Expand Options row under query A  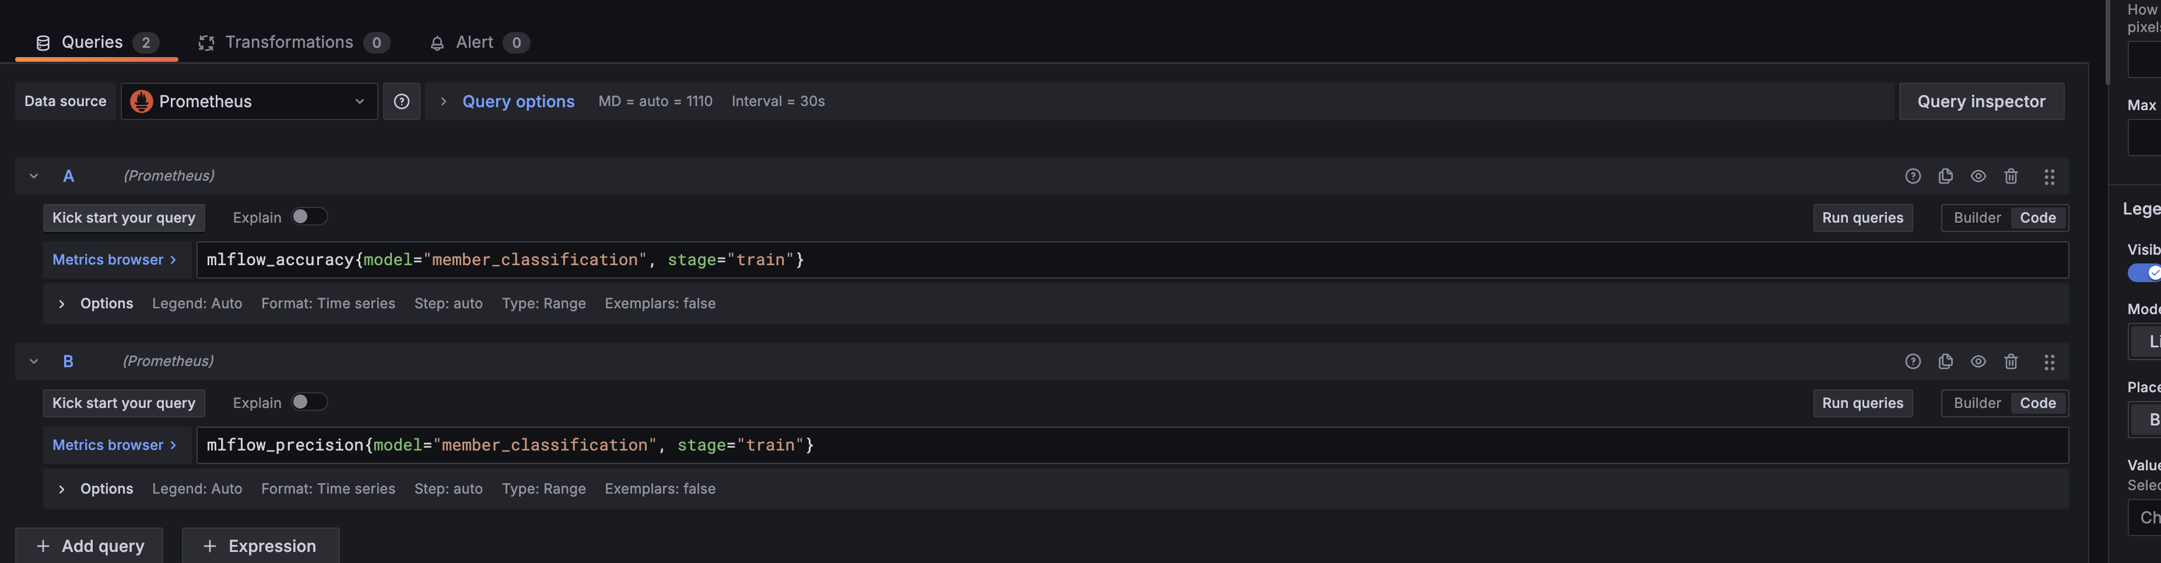click(x=96, y=304)
